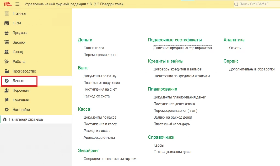Viewport: 280px width, 166px height.
Task: Click the Компания flag icon
Action: pyautogui.click(x=7, y=100)
